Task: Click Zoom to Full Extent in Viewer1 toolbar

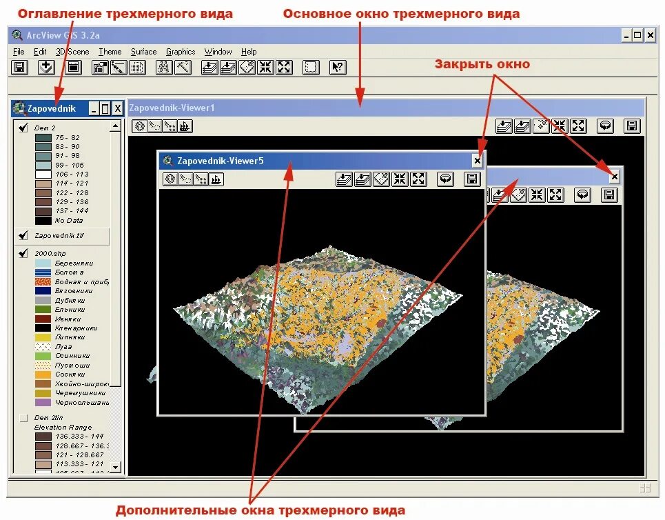Action: [504, 126]
